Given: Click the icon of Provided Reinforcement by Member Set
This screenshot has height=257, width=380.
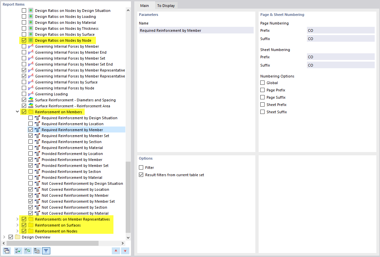Looking at the screenshot, I should (x=37, y=166).
